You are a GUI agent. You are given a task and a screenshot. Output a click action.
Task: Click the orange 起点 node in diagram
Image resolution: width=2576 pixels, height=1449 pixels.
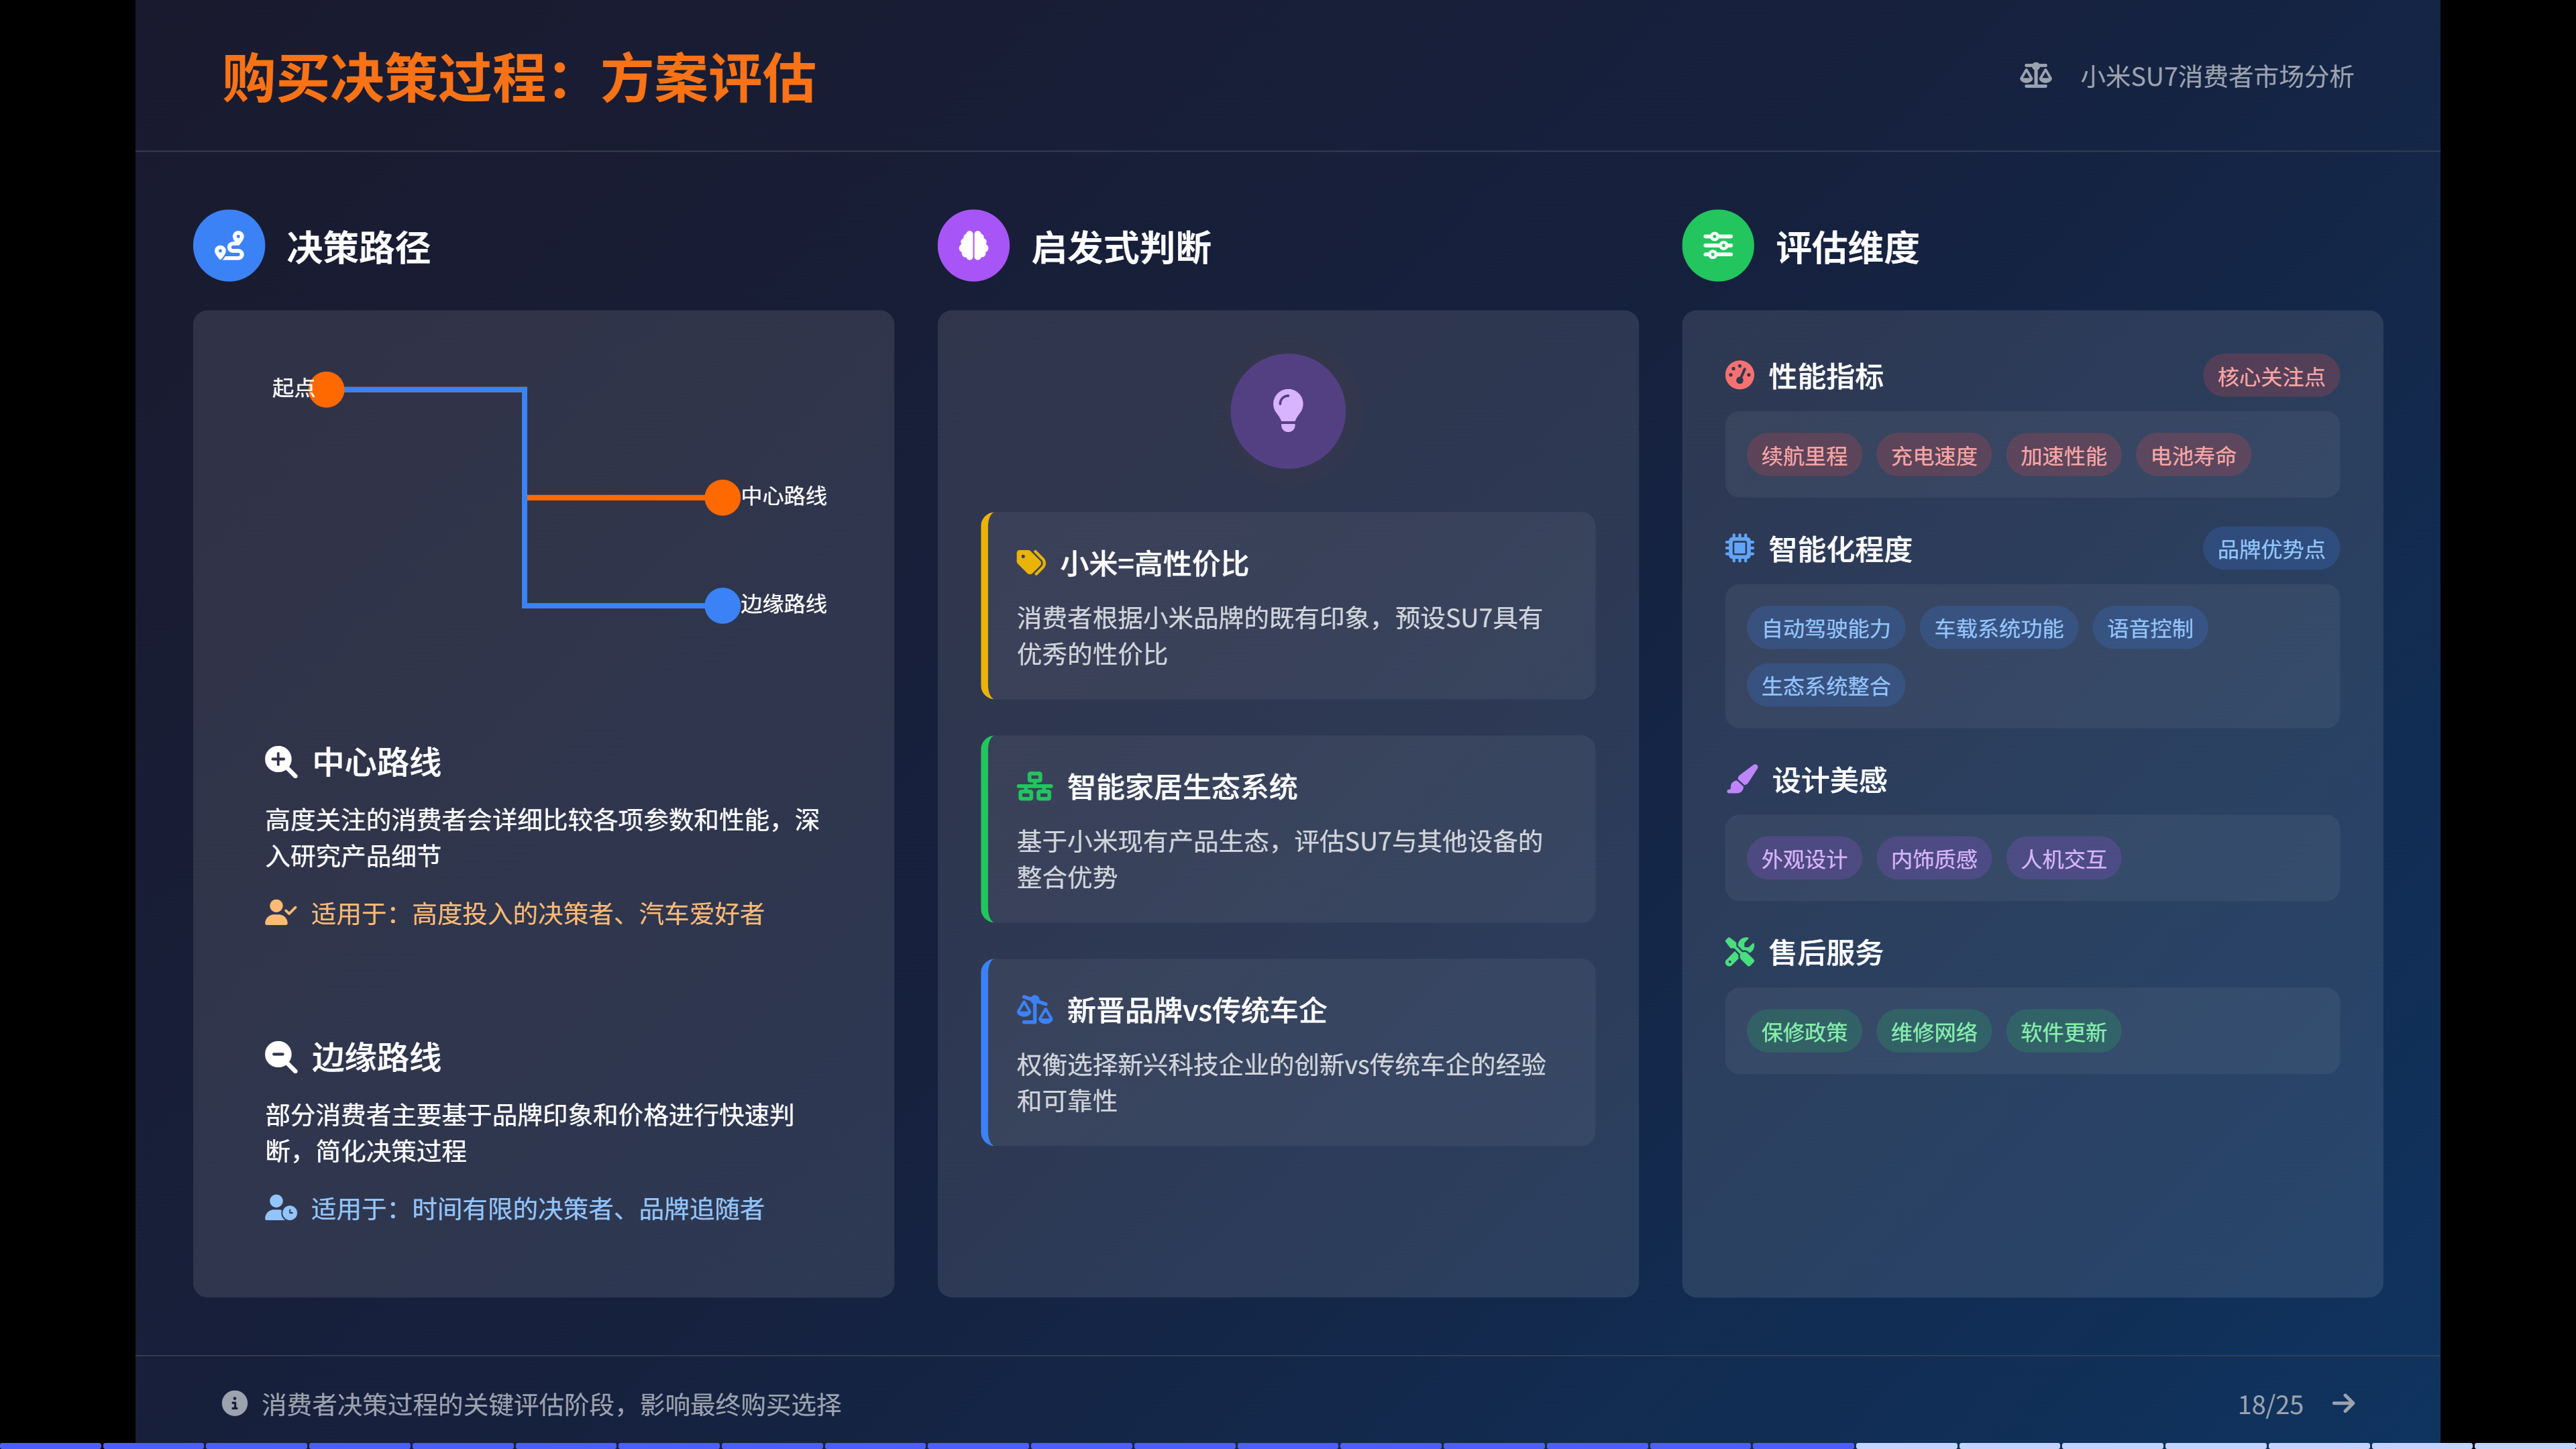click(326, 389)
